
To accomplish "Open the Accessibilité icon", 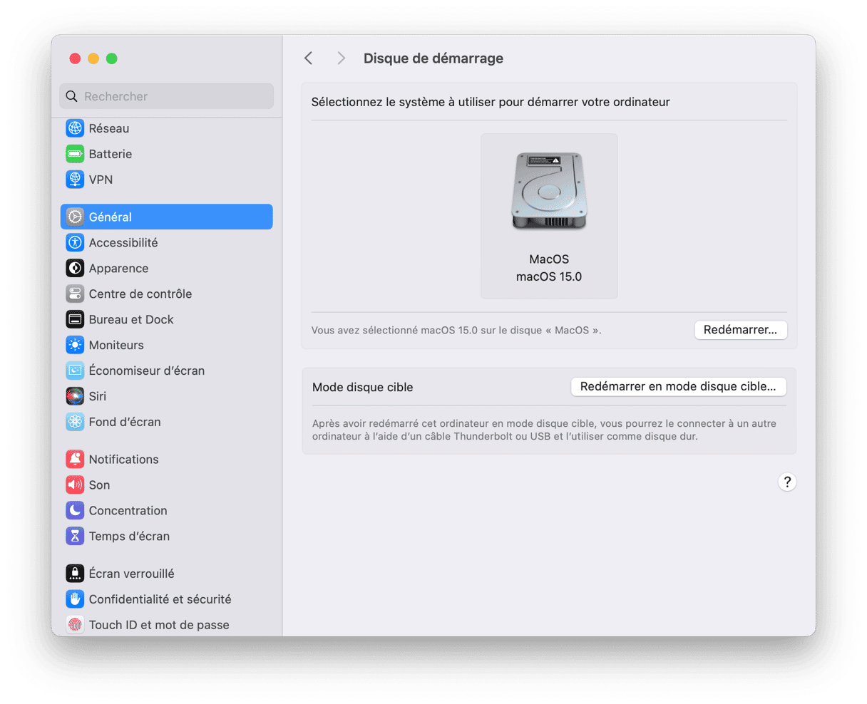I will point(75,242).
